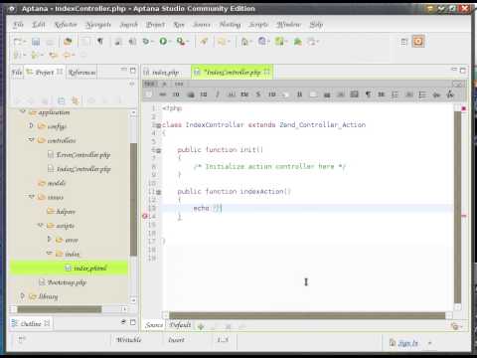This screenshot has height=358, width=477.
Task: Expand the configs folder
Action: (31, 126)
